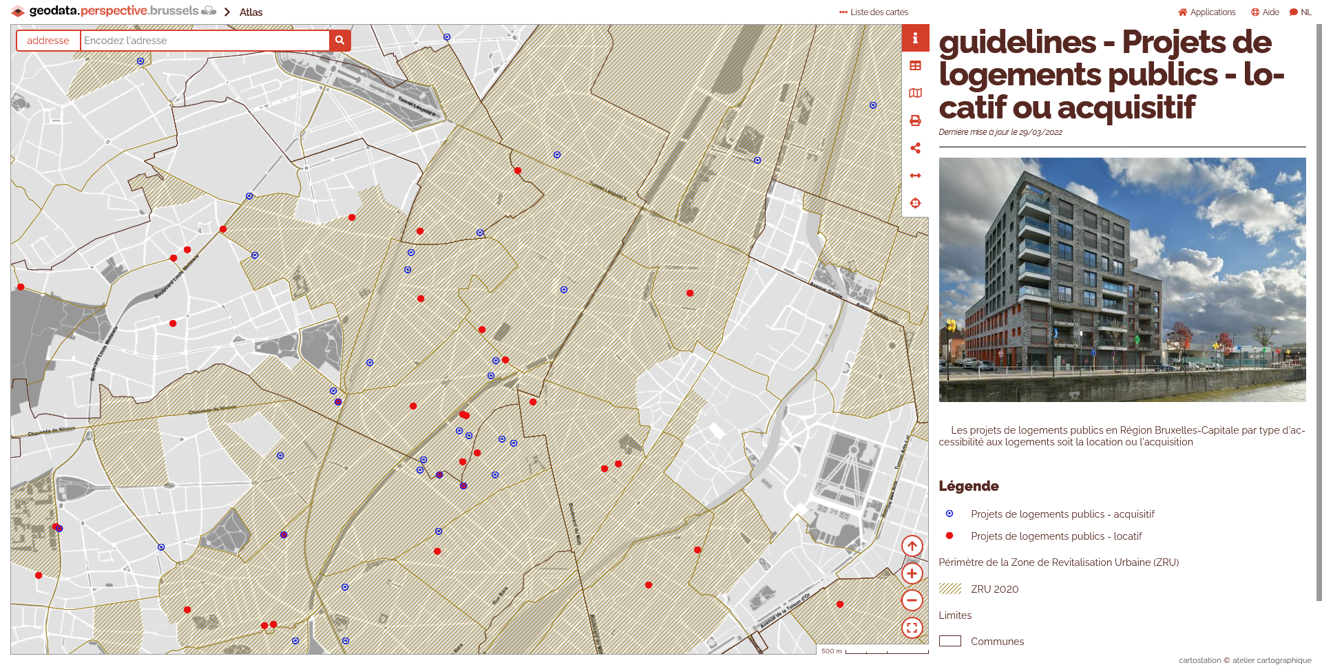This screenshot has height=665, width=1322.
Task: Click the 'Encodez l'adresse' input field
Action: 204,41
